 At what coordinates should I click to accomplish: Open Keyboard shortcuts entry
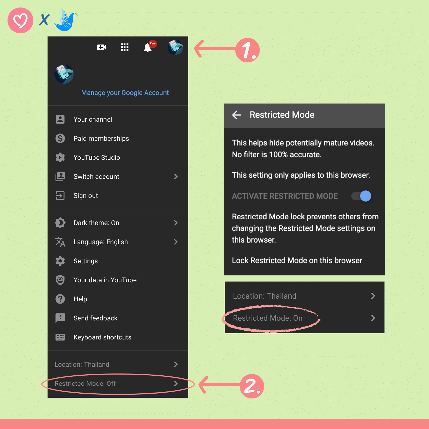pos(118,337)
